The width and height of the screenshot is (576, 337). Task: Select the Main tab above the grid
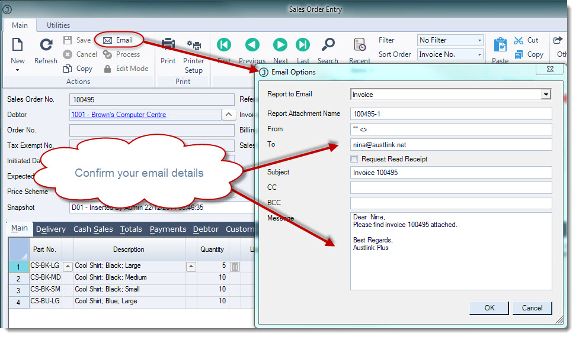(20, 228)
